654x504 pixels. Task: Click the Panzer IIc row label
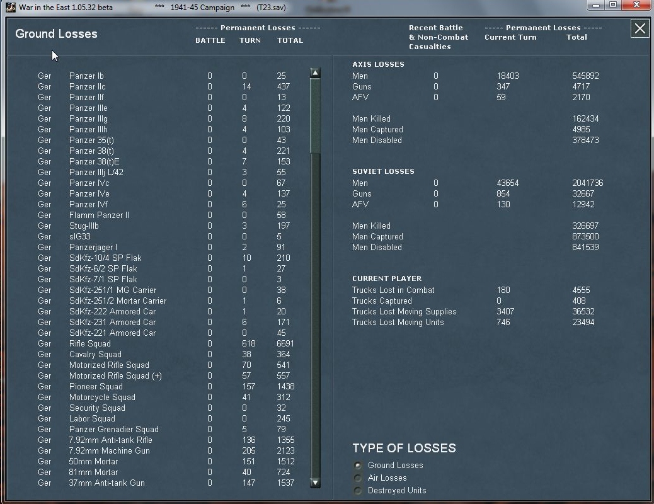pyautogui.click(x=87, y=87)
